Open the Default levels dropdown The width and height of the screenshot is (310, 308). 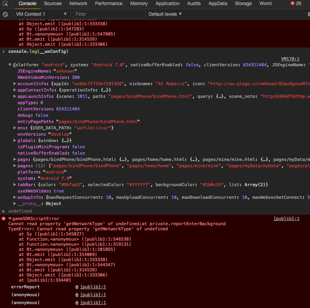pyautogui.click(x=165, y=14)
